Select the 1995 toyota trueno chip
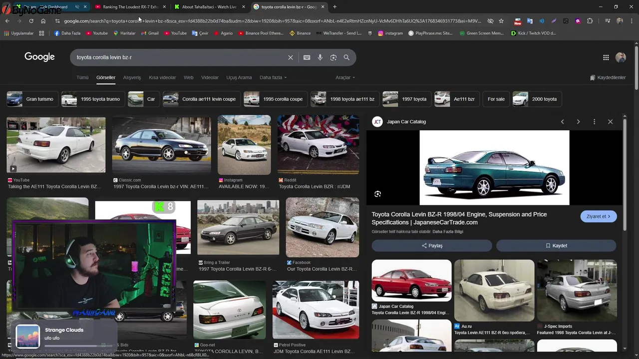 (x=93, y=99)
